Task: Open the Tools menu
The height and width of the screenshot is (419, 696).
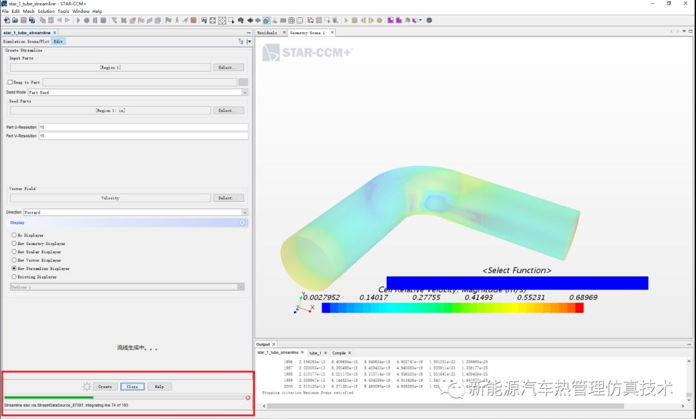Action: point(63,11)
